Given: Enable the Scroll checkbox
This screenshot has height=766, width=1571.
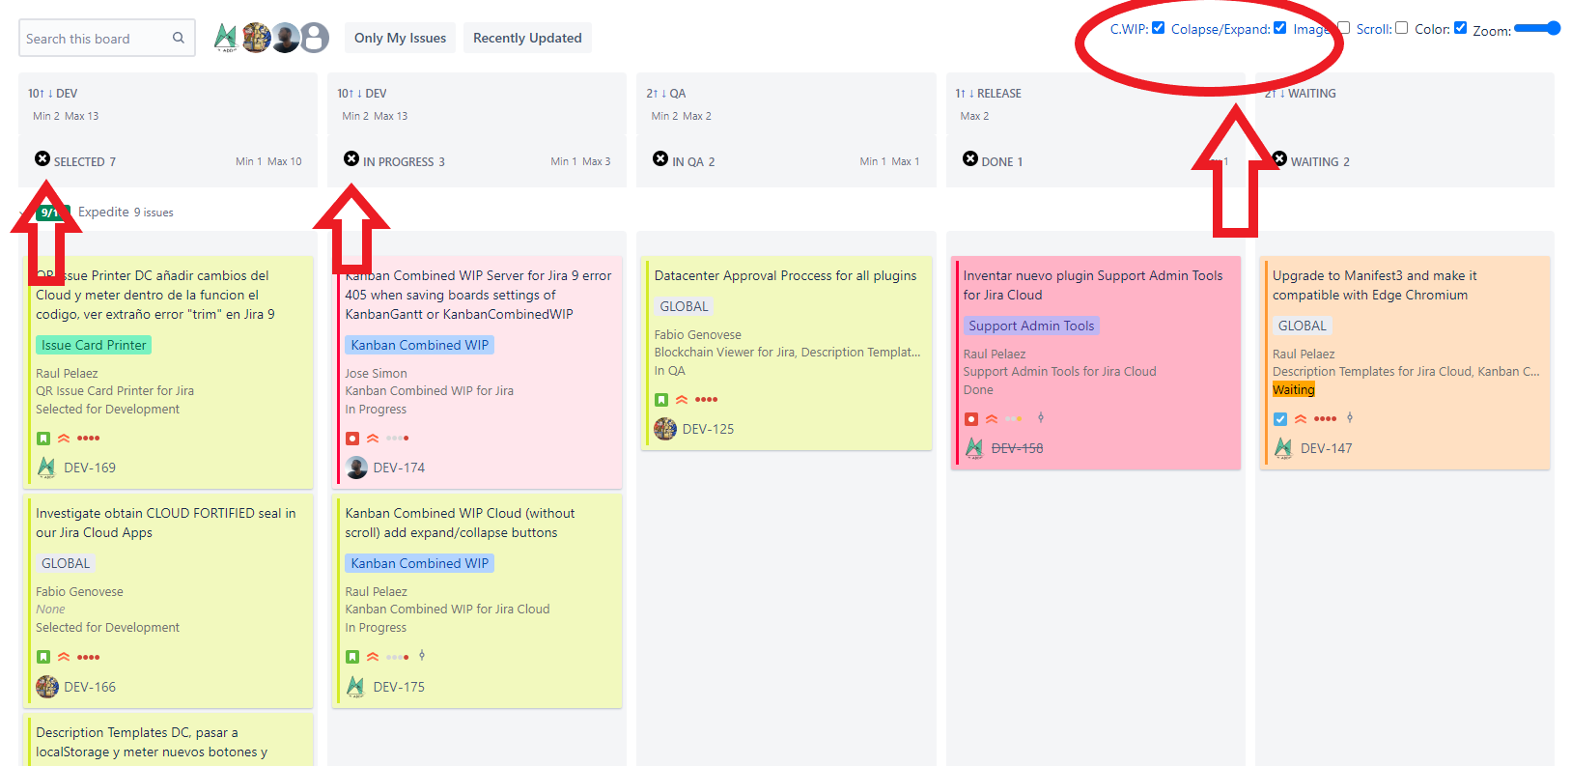Looking at the screenshot, I should (1401, 28).
